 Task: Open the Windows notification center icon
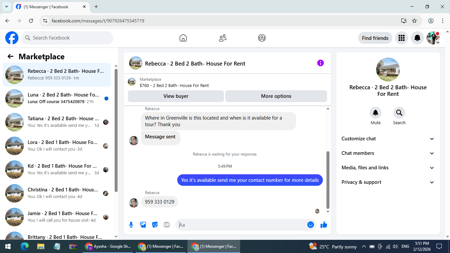pos(439,246)
